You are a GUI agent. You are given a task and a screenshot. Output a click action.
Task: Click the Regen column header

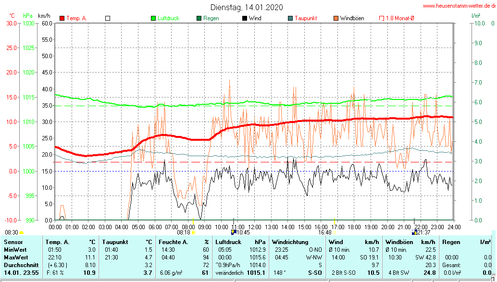click(x=451, y=242)
